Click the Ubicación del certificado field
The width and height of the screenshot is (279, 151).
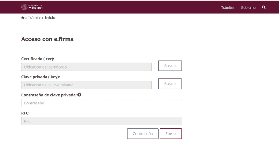click(x=86, y=67)
